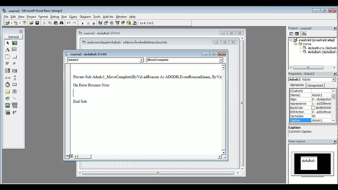Toggle Folders view in Project panel
The height and width of the screenshot is (190, 338).
click(304, 34)
